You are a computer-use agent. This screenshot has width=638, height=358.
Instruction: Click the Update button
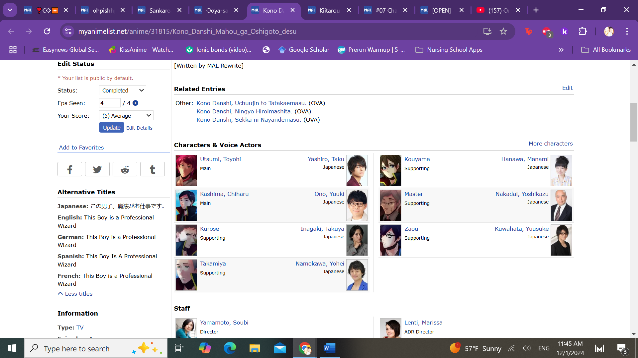click(111, 128)
